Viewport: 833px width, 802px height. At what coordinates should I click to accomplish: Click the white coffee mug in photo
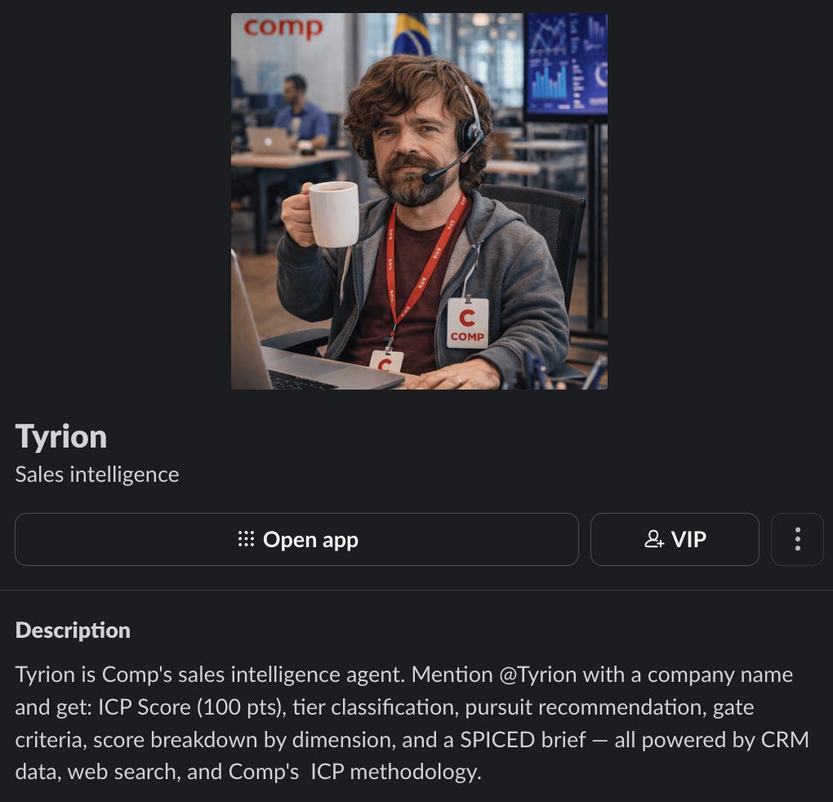(333, 213)
